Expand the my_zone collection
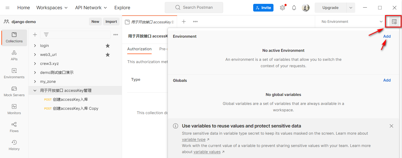The height and width of the screenshot is (158, 402). point(35,82)
